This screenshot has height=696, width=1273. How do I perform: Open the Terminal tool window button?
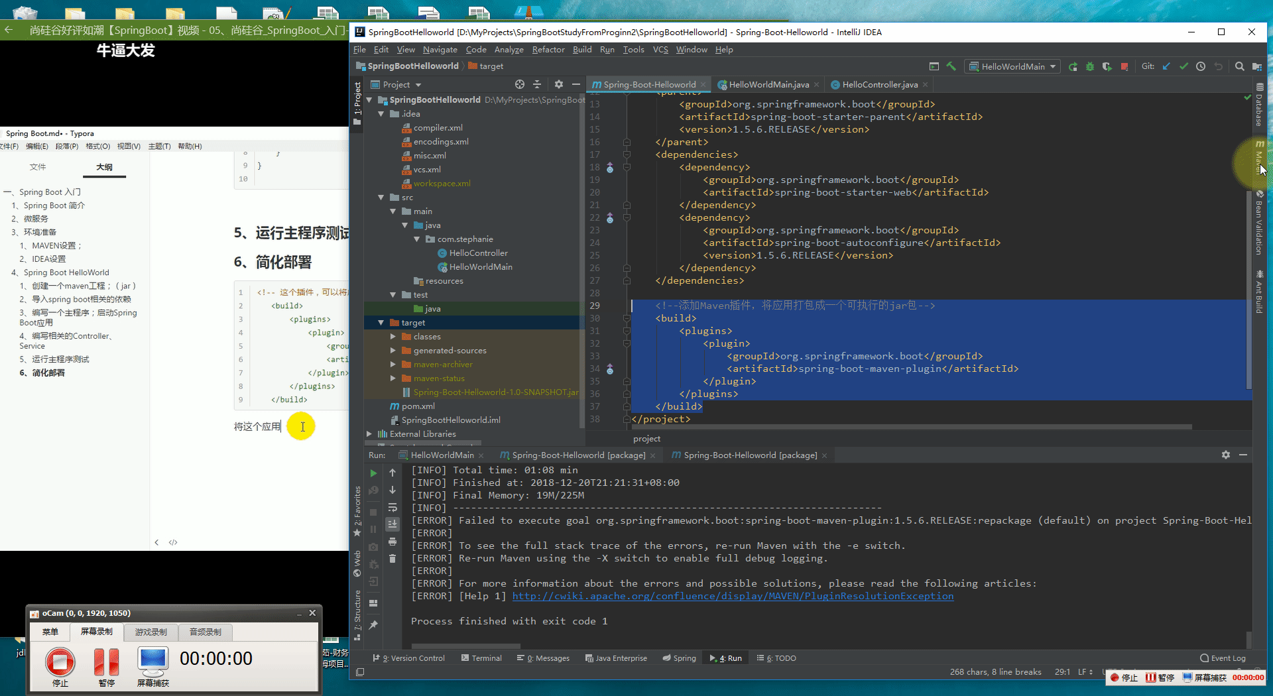[481, 658]
